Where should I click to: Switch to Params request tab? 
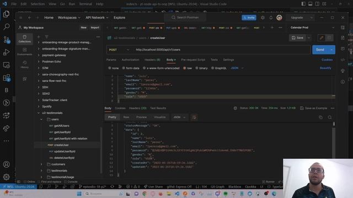point(111,60)
